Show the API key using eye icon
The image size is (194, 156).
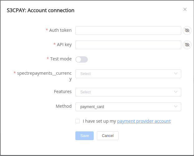click(x=187, y=45)
